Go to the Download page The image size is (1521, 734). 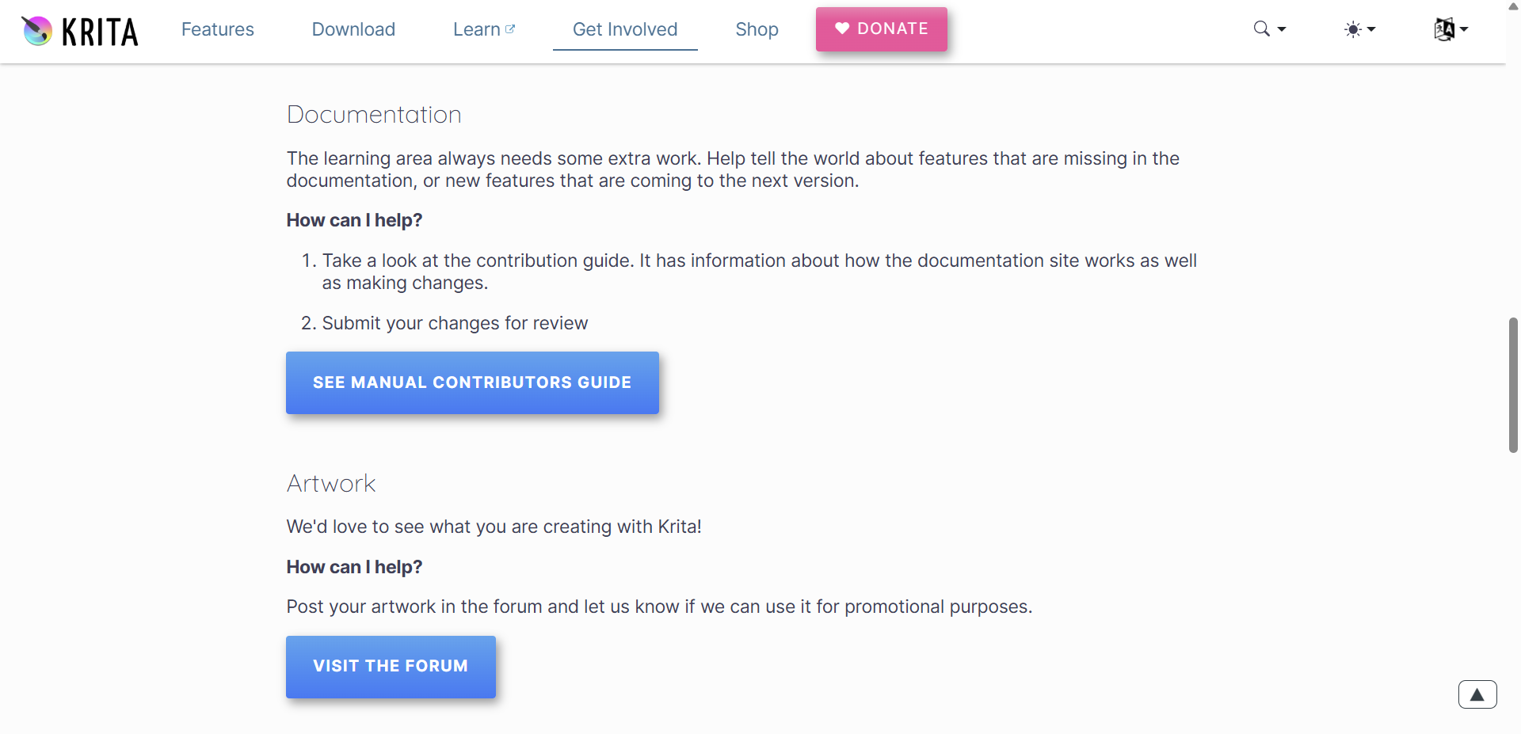(x=353, y=29)
